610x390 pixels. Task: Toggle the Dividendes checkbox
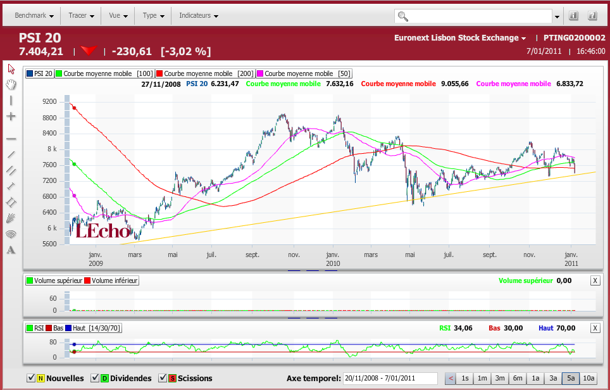[94, 378]
